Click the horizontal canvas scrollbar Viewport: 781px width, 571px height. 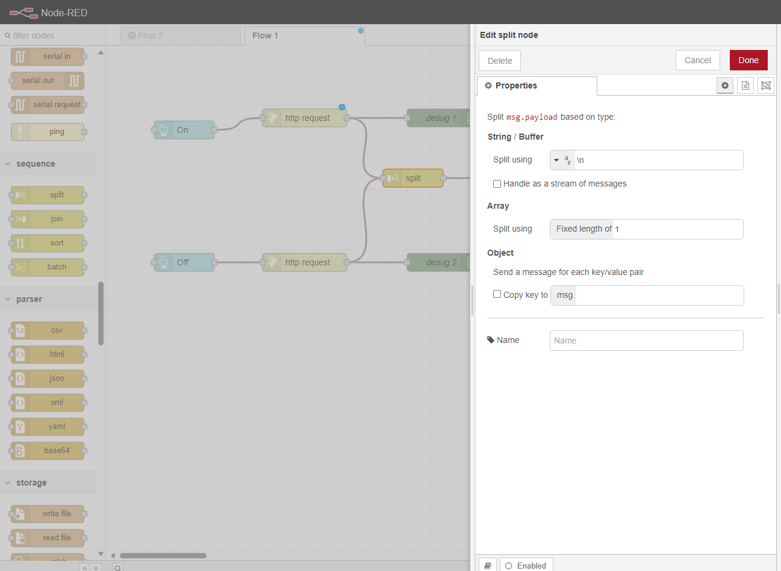[163, 555]
